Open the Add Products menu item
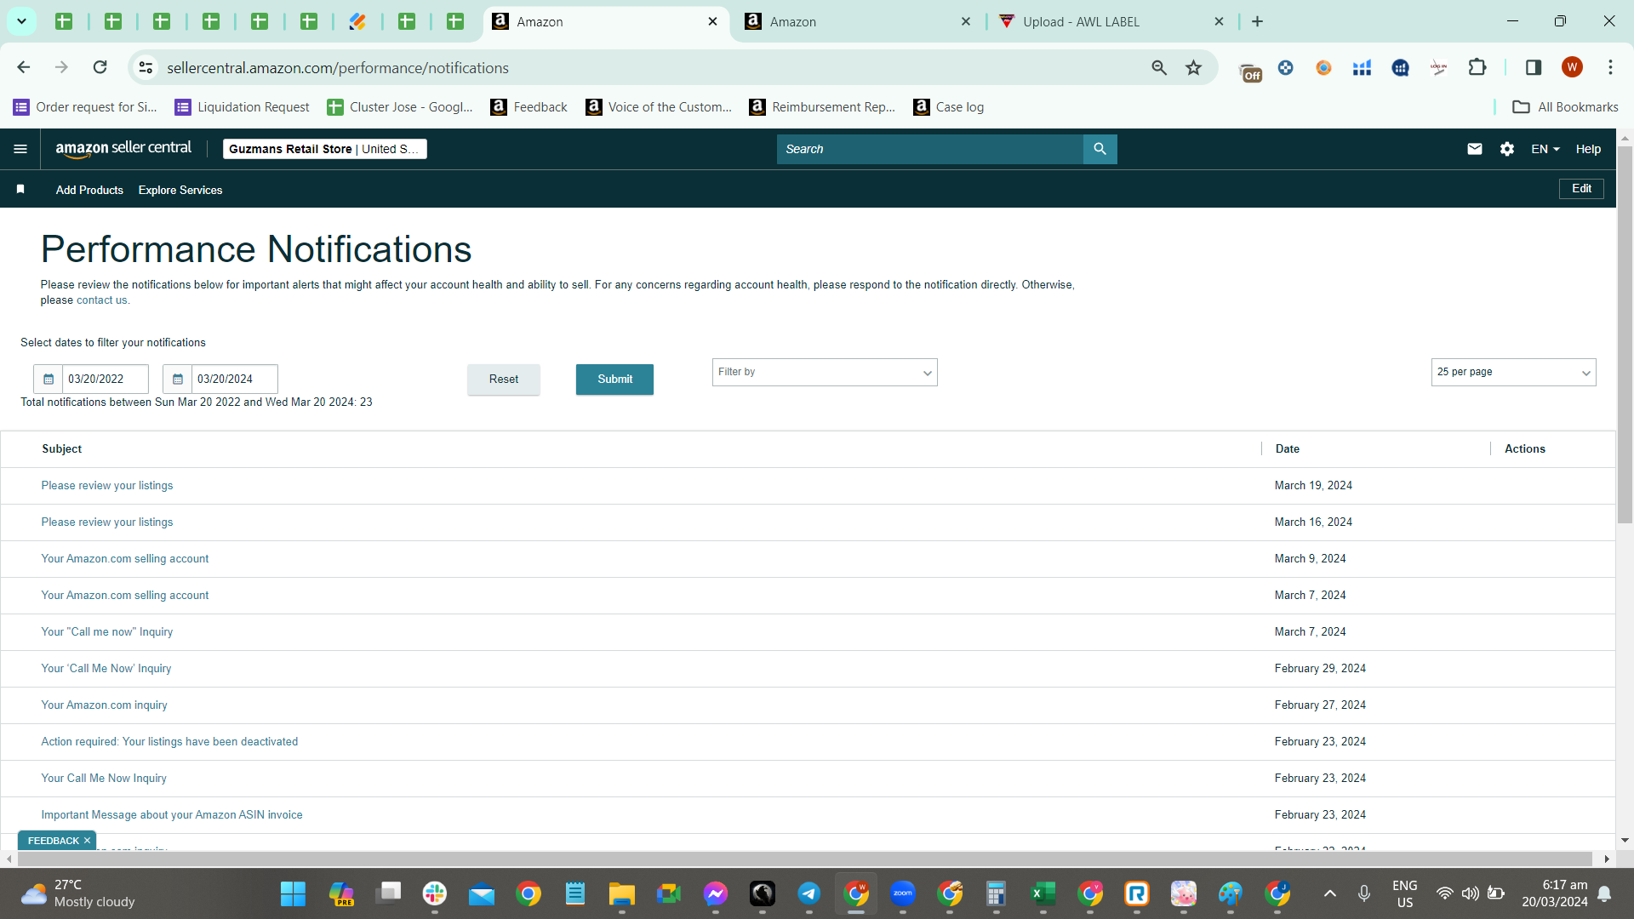The image size is (1634, 919). point(89,190)
